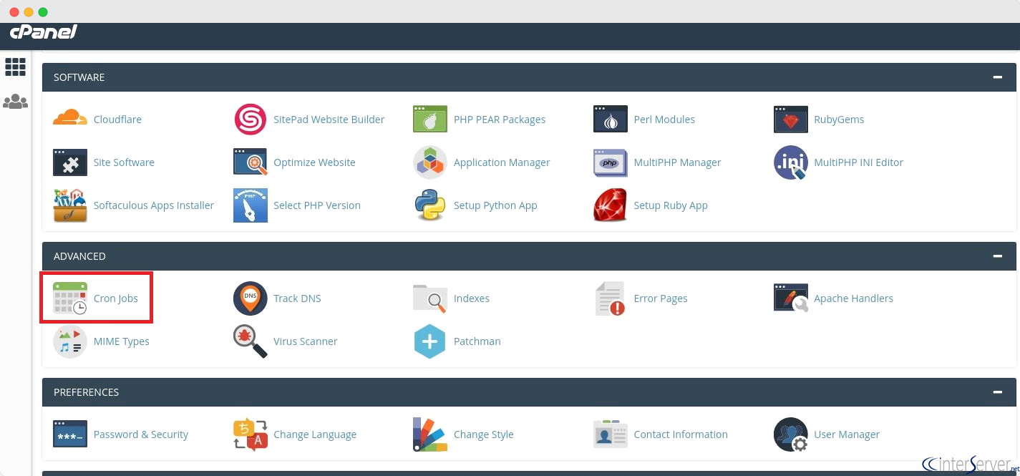This screenshot has height=476, width=1020.
Task: Click the Cloudflare link text
Action: [117, 120]
